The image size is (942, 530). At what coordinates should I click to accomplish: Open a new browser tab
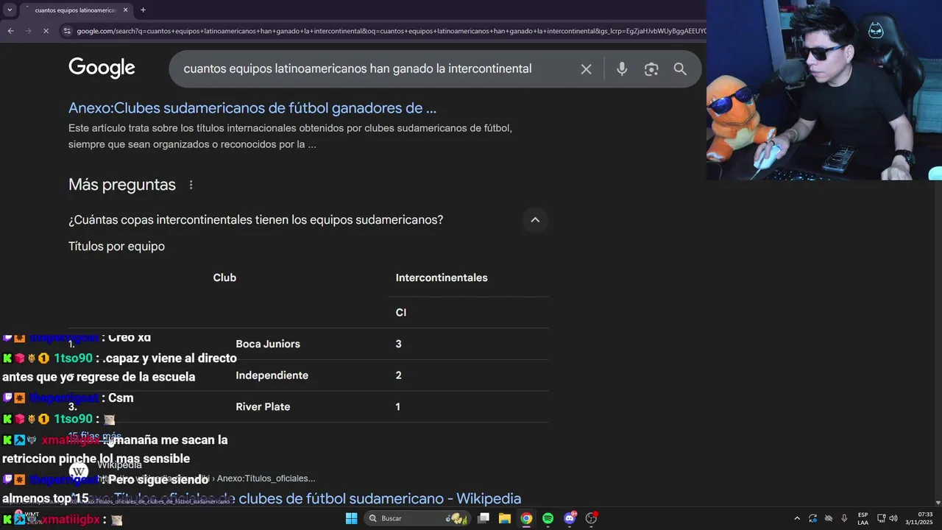[143, 10]
